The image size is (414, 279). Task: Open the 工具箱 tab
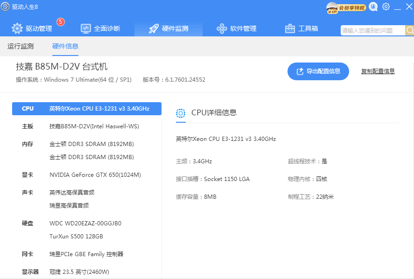click(x=302, y=28)
